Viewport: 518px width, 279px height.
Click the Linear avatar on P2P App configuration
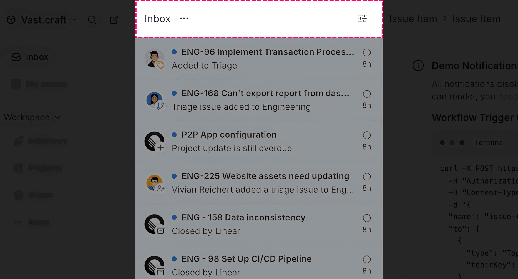coord(155,142)
